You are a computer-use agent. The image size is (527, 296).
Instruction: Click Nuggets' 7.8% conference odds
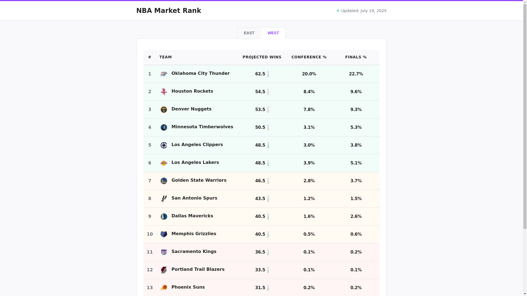click(x=309, y=110)
